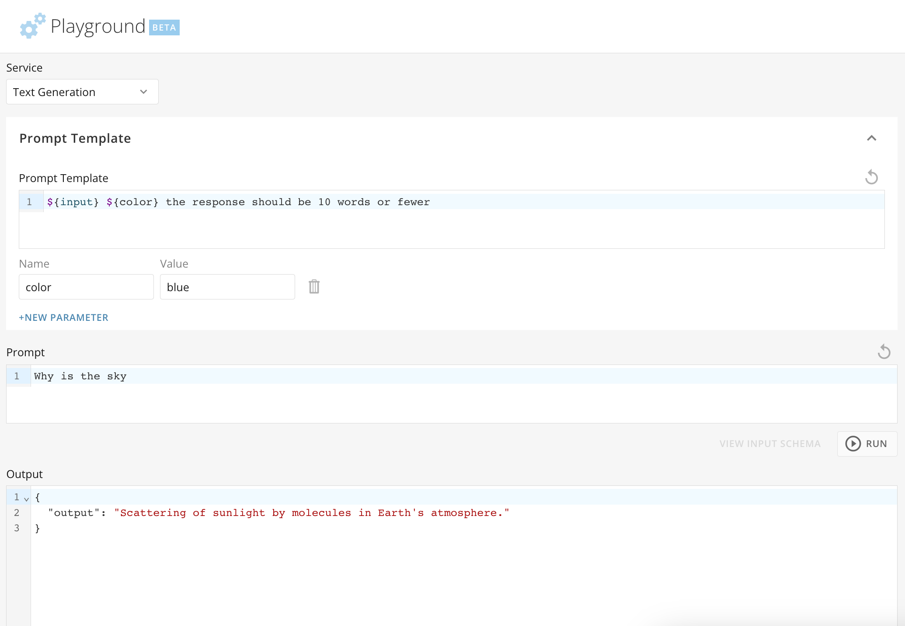Screen dimensions: 905x626
Task: Open VIEW INPUT SCHEMA
Action: [x=770, y=444]
